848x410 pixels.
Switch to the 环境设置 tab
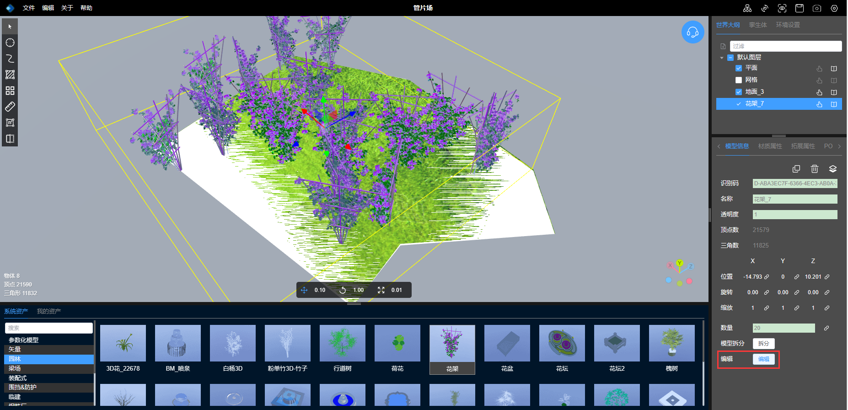coord(788,25)
